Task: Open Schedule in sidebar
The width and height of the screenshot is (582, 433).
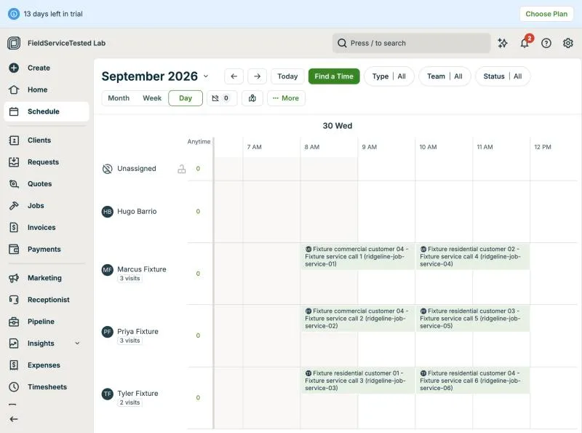Action: pos(47,111)
